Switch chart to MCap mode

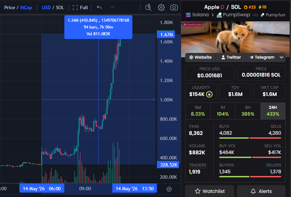tap(26, 7)
